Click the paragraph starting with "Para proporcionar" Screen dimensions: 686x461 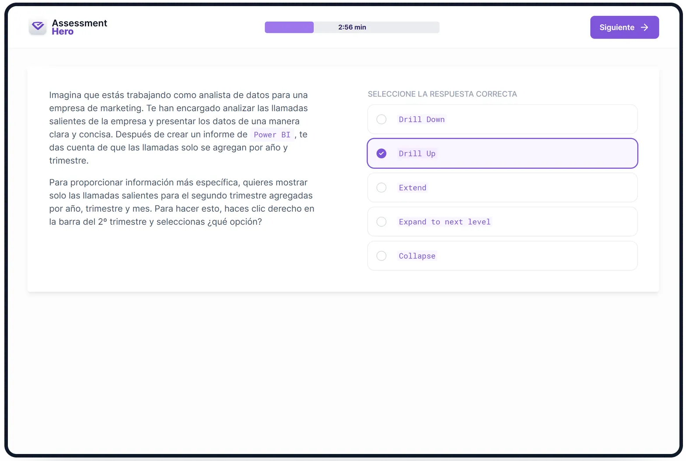(181, 202)
